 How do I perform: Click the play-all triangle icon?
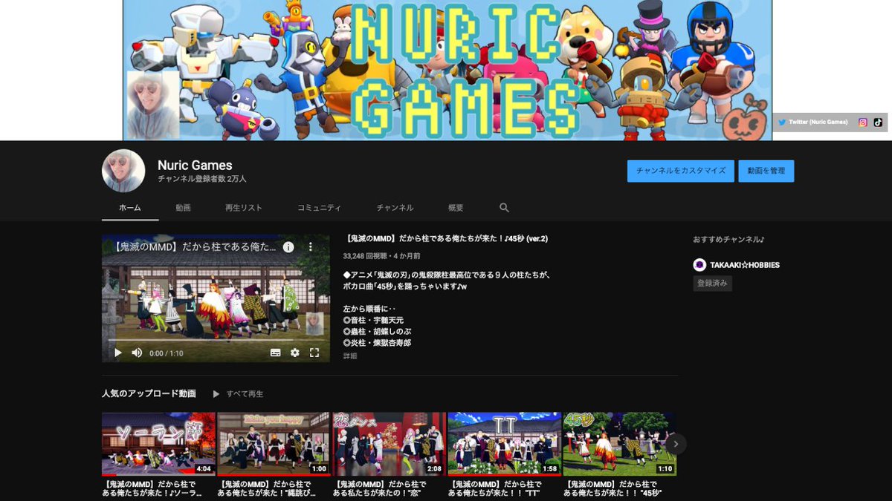pyautogui.click(x=216, y=394)
